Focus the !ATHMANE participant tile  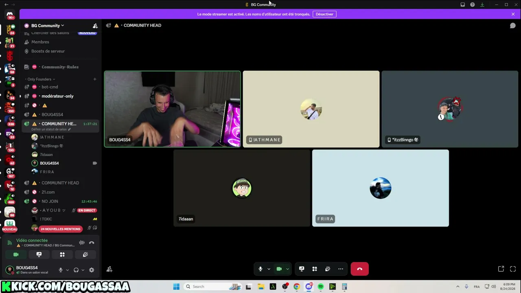coord(311,109)
